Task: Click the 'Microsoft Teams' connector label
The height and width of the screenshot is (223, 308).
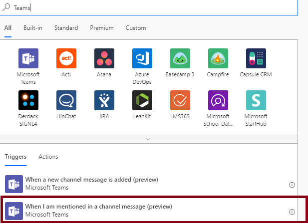Action: click(x=28, y=78)
